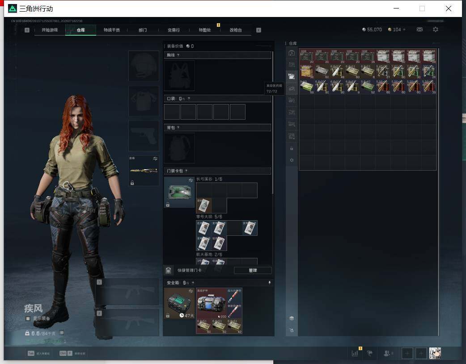Click the statistics bar chart icon at bottom
The width and height of the screenshot is (466, 364).
point(355,353)
